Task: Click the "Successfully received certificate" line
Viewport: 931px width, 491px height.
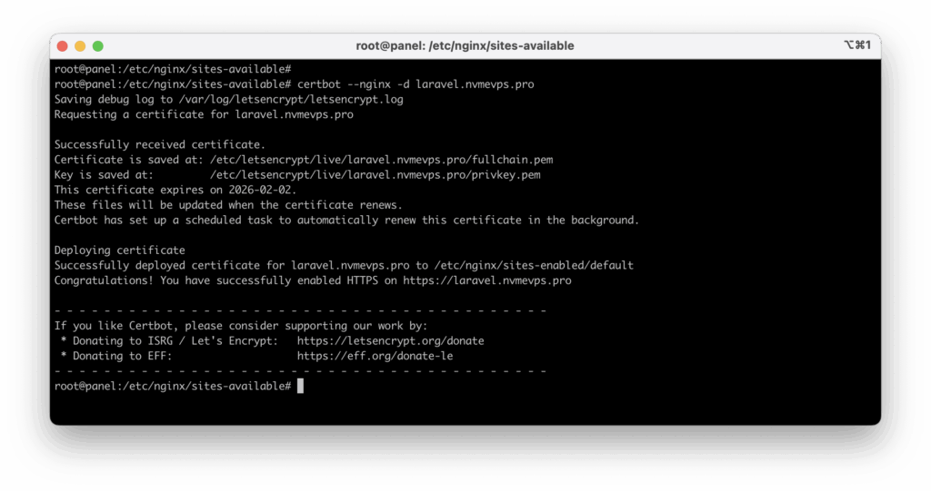Action: 160,144
